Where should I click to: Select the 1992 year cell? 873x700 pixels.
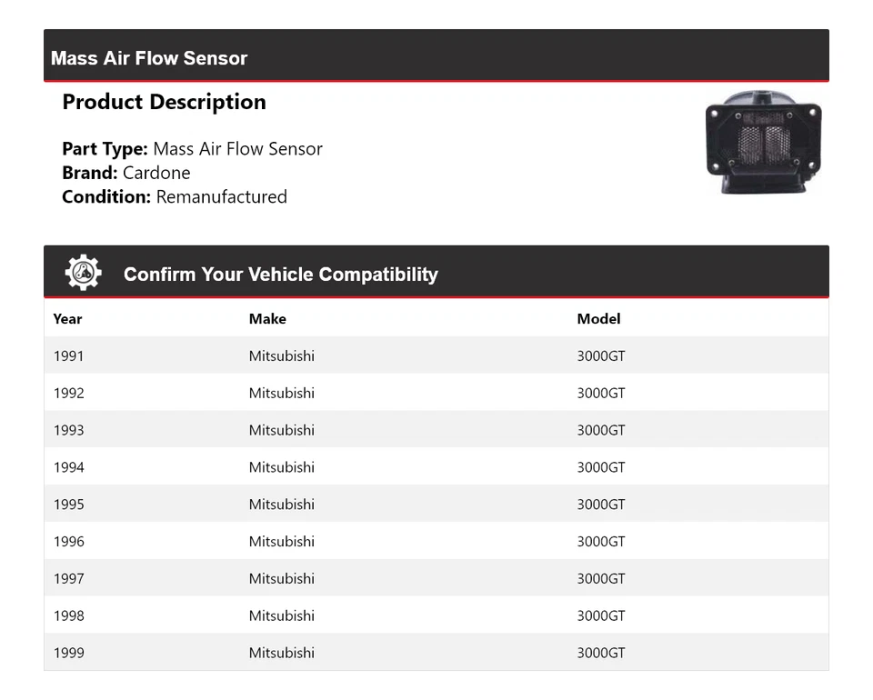[68, 393]
